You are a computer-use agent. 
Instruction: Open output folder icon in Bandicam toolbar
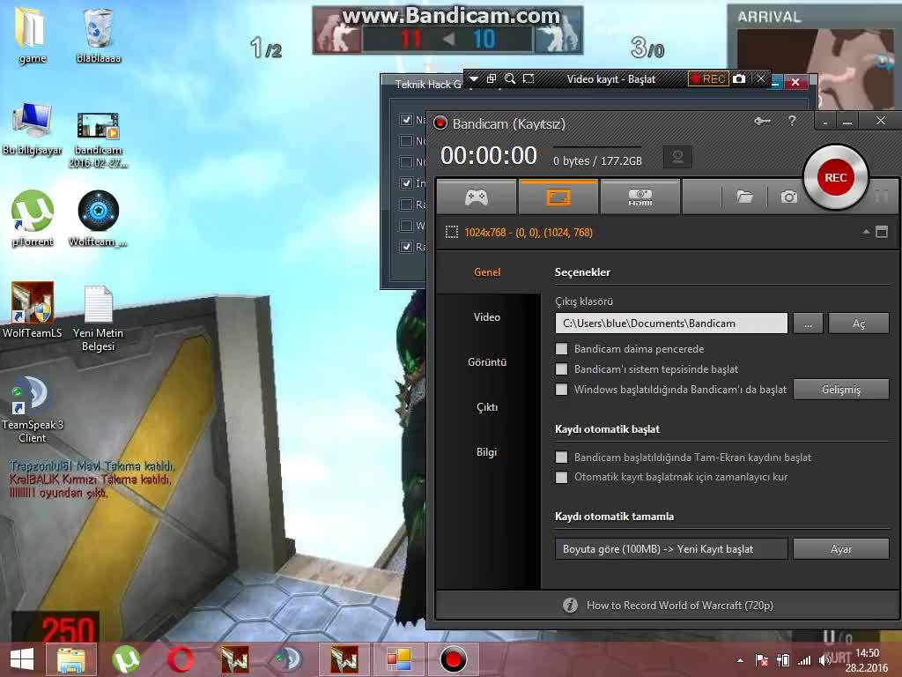click(x=745, y=197)
